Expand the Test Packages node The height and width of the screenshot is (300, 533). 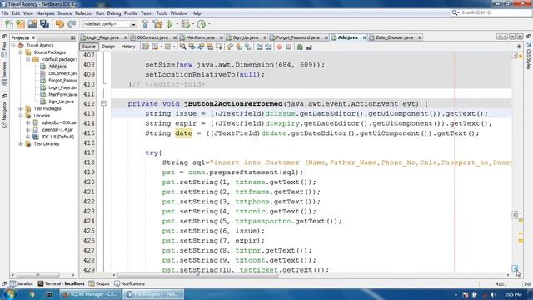[x=21, y=108]
